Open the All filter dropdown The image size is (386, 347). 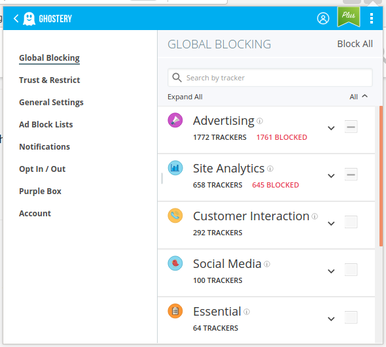coord(359,97)
